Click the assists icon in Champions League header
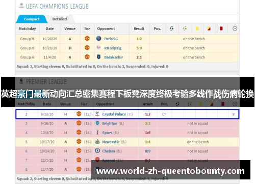Screen dimensions: 255x184 (x=185, y=28)
